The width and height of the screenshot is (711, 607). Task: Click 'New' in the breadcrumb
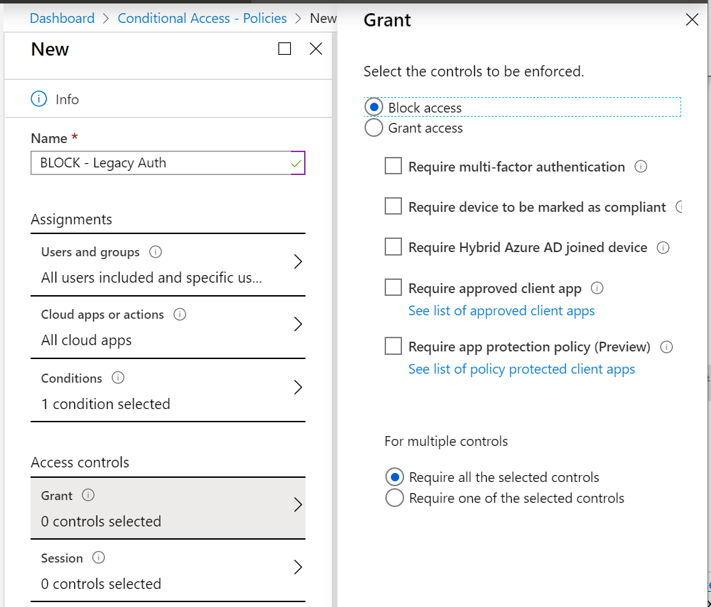[323, 18]
